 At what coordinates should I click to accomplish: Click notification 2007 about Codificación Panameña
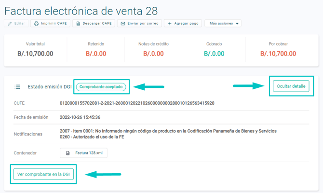pos(168,131)
